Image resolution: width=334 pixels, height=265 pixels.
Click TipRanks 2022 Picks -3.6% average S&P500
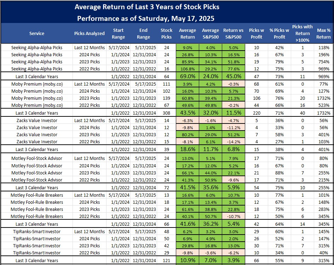click(211, 253)
